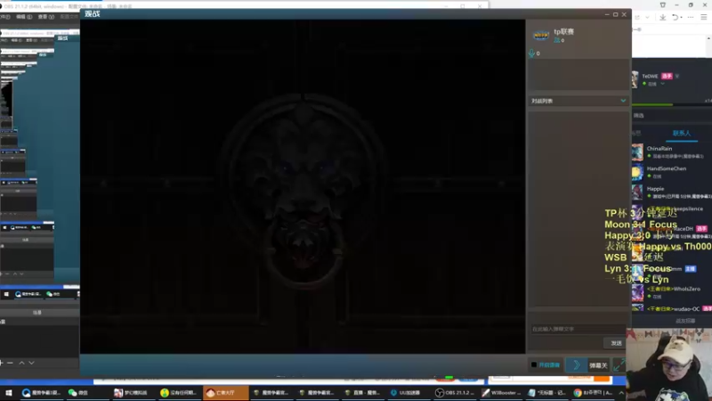Click the microphone icon in the spectate panel
The width and height of the screenshot is (712, 401).
[531, 53]
